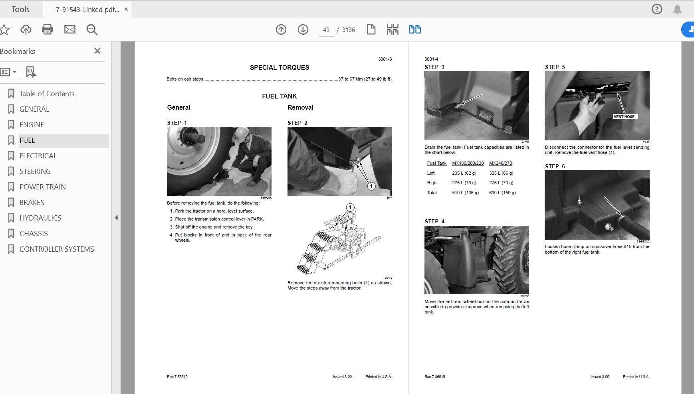Click the bookmark icon beside CHASSIS
694x394 pixels.
[x=11, y=234]
